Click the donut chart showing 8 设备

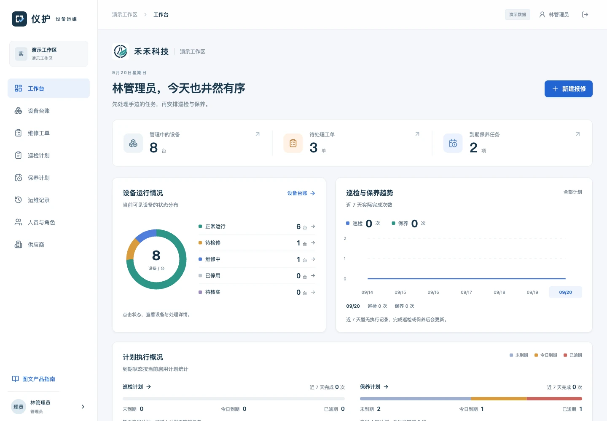pos(156,259)
